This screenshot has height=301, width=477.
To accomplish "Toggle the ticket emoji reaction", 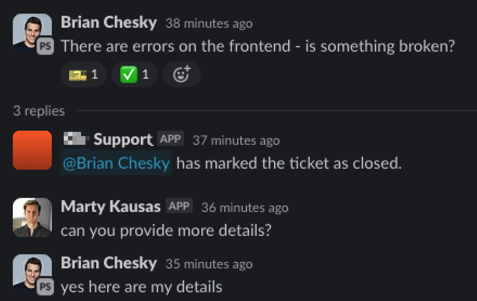I will pyautogui.click(x=83, y=75).
